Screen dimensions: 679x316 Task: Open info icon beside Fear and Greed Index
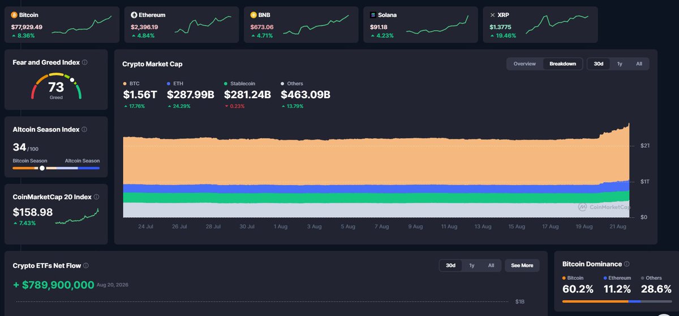coord(85,63)
